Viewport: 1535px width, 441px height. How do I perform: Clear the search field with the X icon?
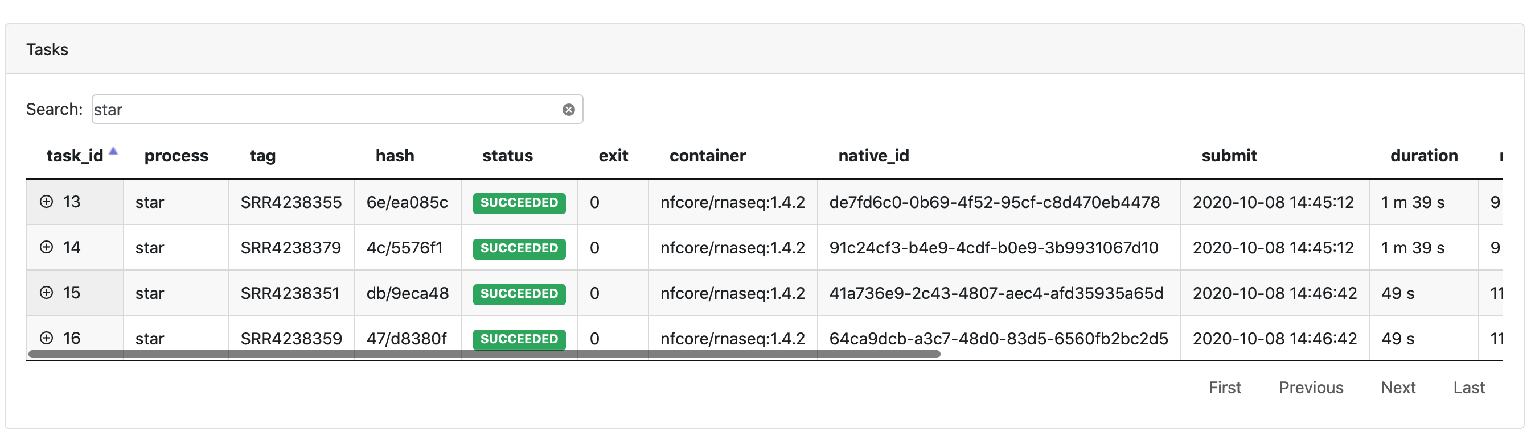568,110
